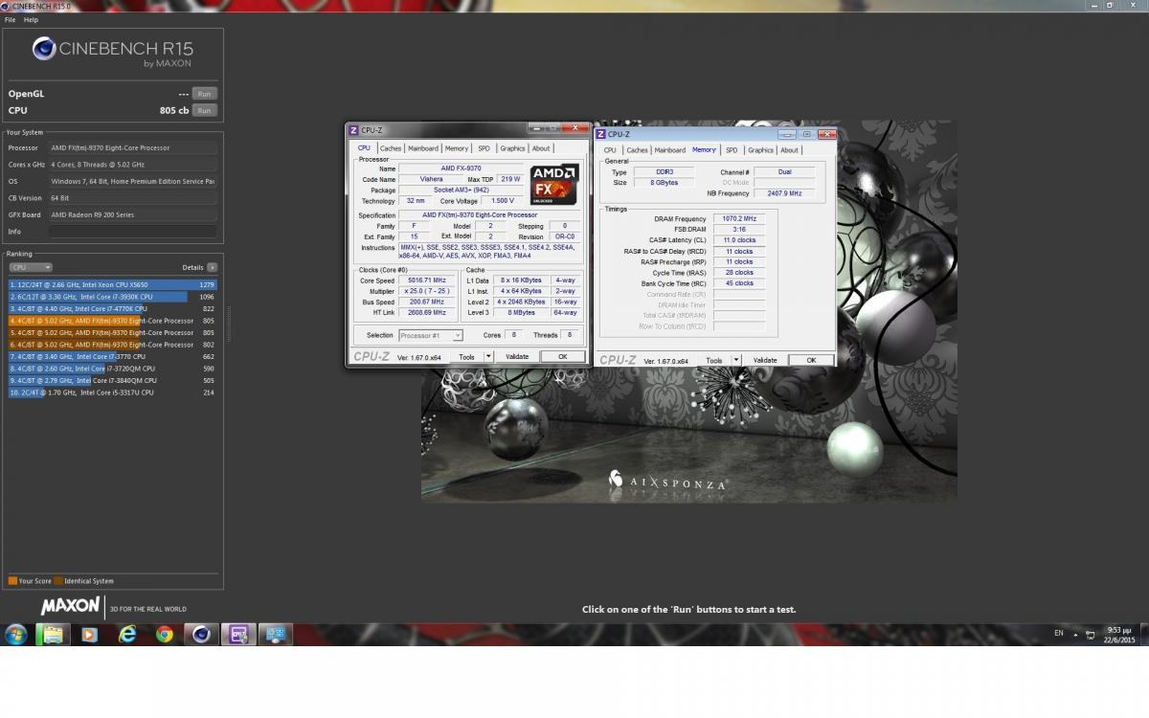Click OK in the left CPU-Z window
Screen dimensions: 1149x718
tap(562, 357)
